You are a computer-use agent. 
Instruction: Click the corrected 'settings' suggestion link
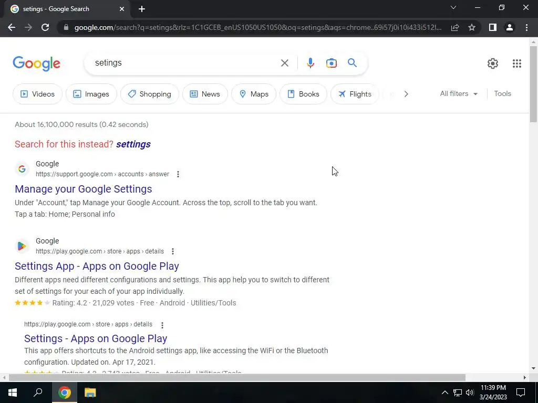click(133, 144)
